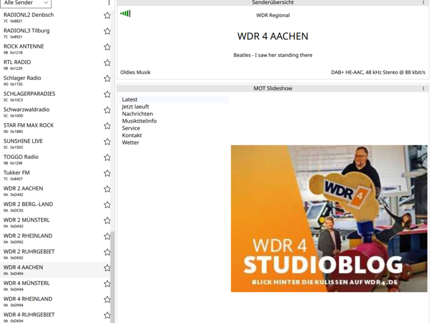Tune to SUNSHINE LIVE
The height and width of the screenshot is (323, 431).
pos(55,144)
